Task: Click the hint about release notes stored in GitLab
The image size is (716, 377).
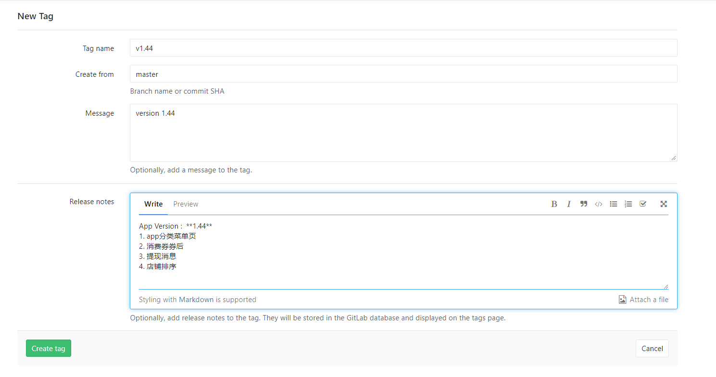Action: coord(318,318)
